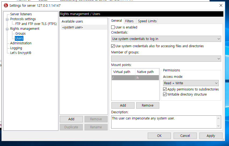
Task: Apply the server settings
Action: coord(211,136)
